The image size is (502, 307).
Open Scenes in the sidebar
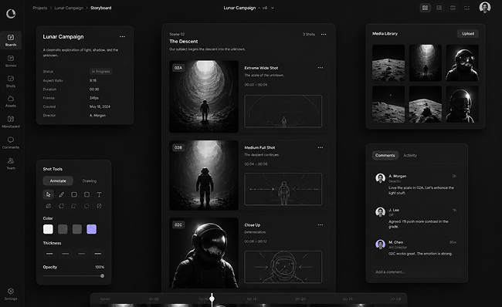tap(11, 61)
